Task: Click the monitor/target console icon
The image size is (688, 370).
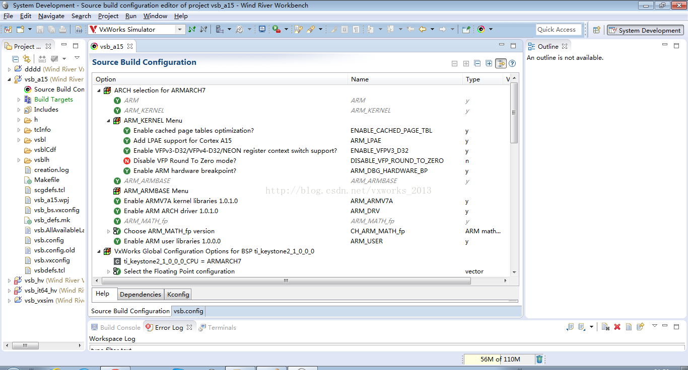Action: tap(262, 29)
